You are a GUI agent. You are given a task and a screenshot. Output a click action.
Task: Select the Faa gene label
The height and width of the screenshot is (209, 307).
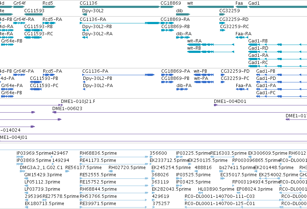239,3
